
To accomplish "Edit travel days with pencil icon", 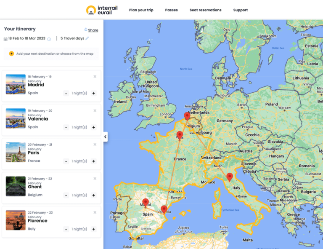I will 87,38.
